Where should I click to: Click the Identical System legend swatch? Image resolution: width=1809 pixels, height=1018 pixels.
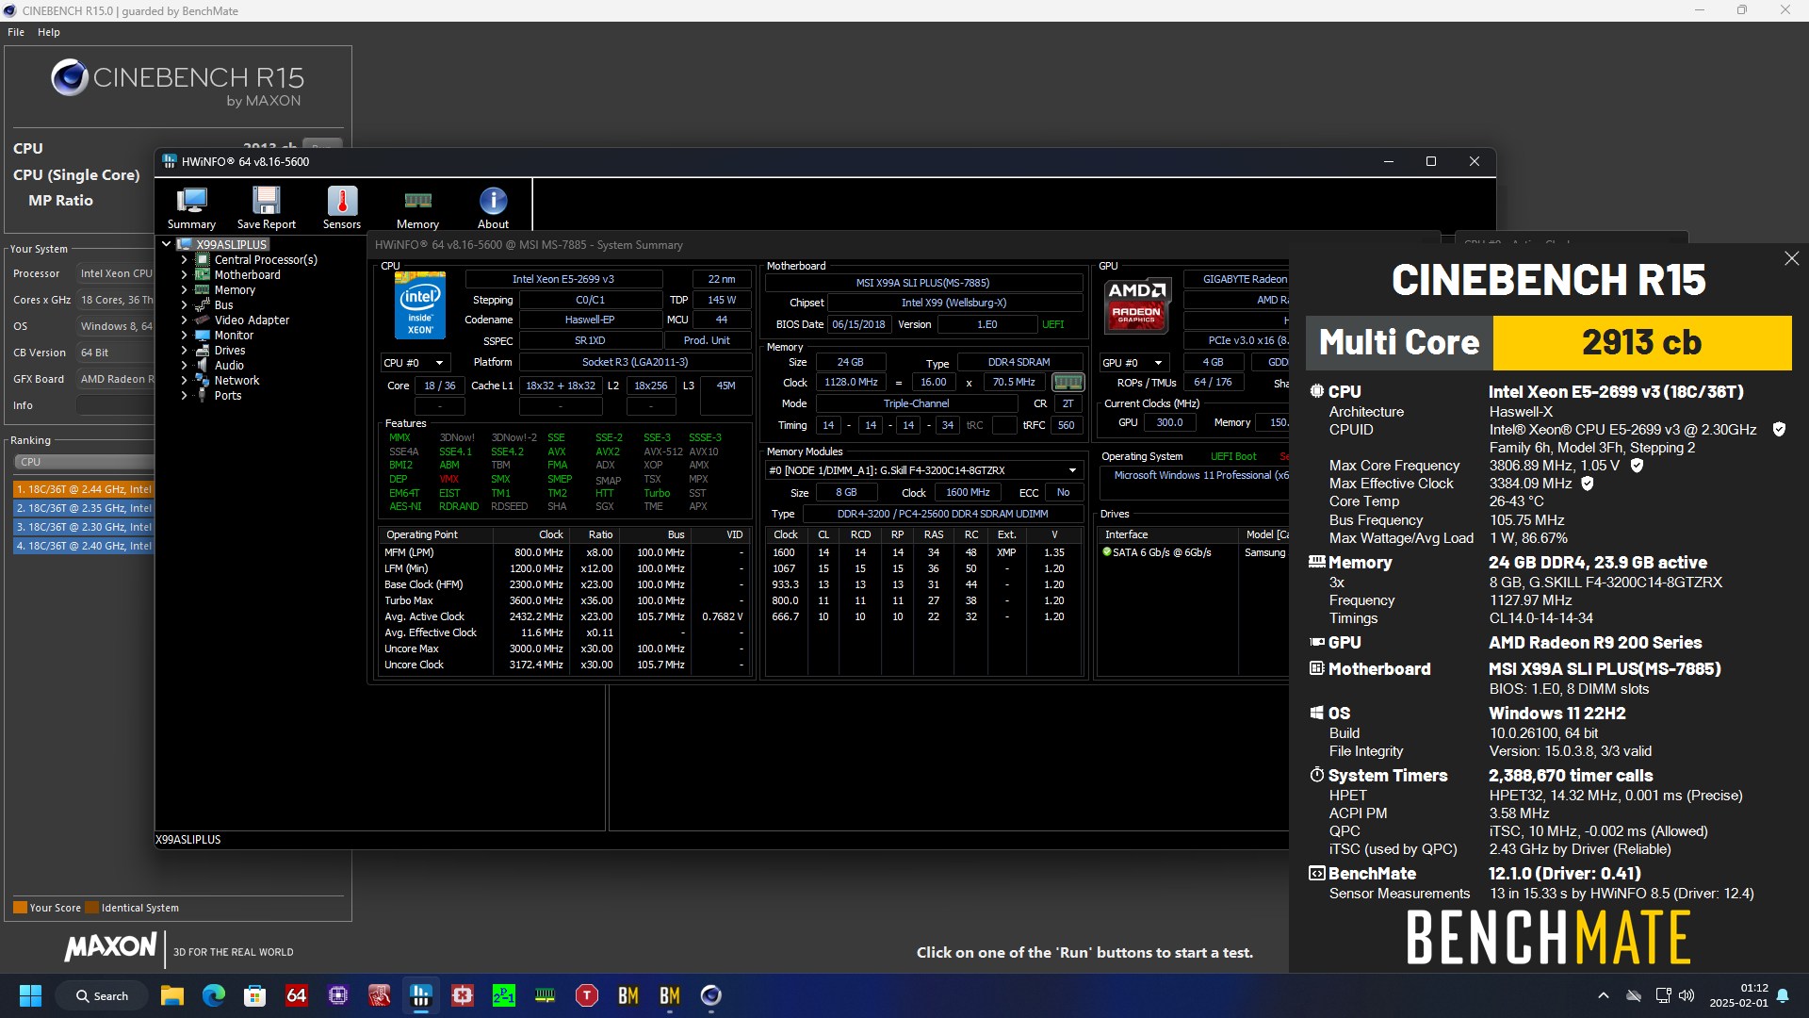[x=91, y=908]
